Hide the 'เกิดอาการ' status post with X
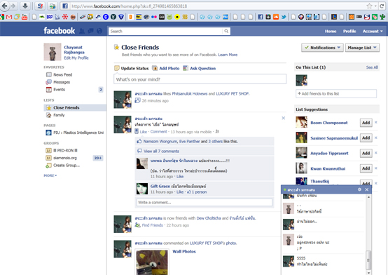The height and width of the screenshot is (275, 388). tap(284, 118)
